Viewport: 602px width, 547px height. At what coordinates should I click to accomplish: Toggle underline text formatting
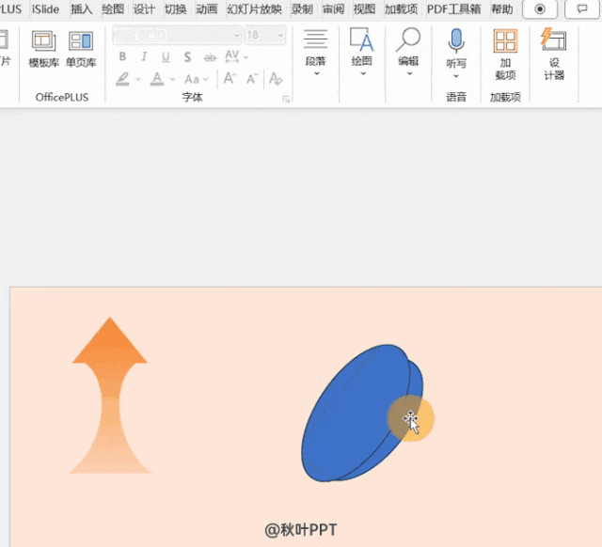coord(166,57)
